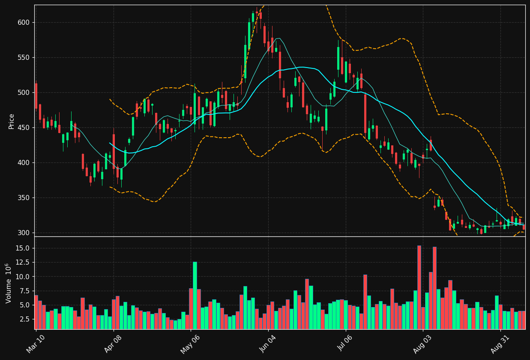Click the 7.5 volume axis label
Viewport: 530px width, 360px height.
24,291
